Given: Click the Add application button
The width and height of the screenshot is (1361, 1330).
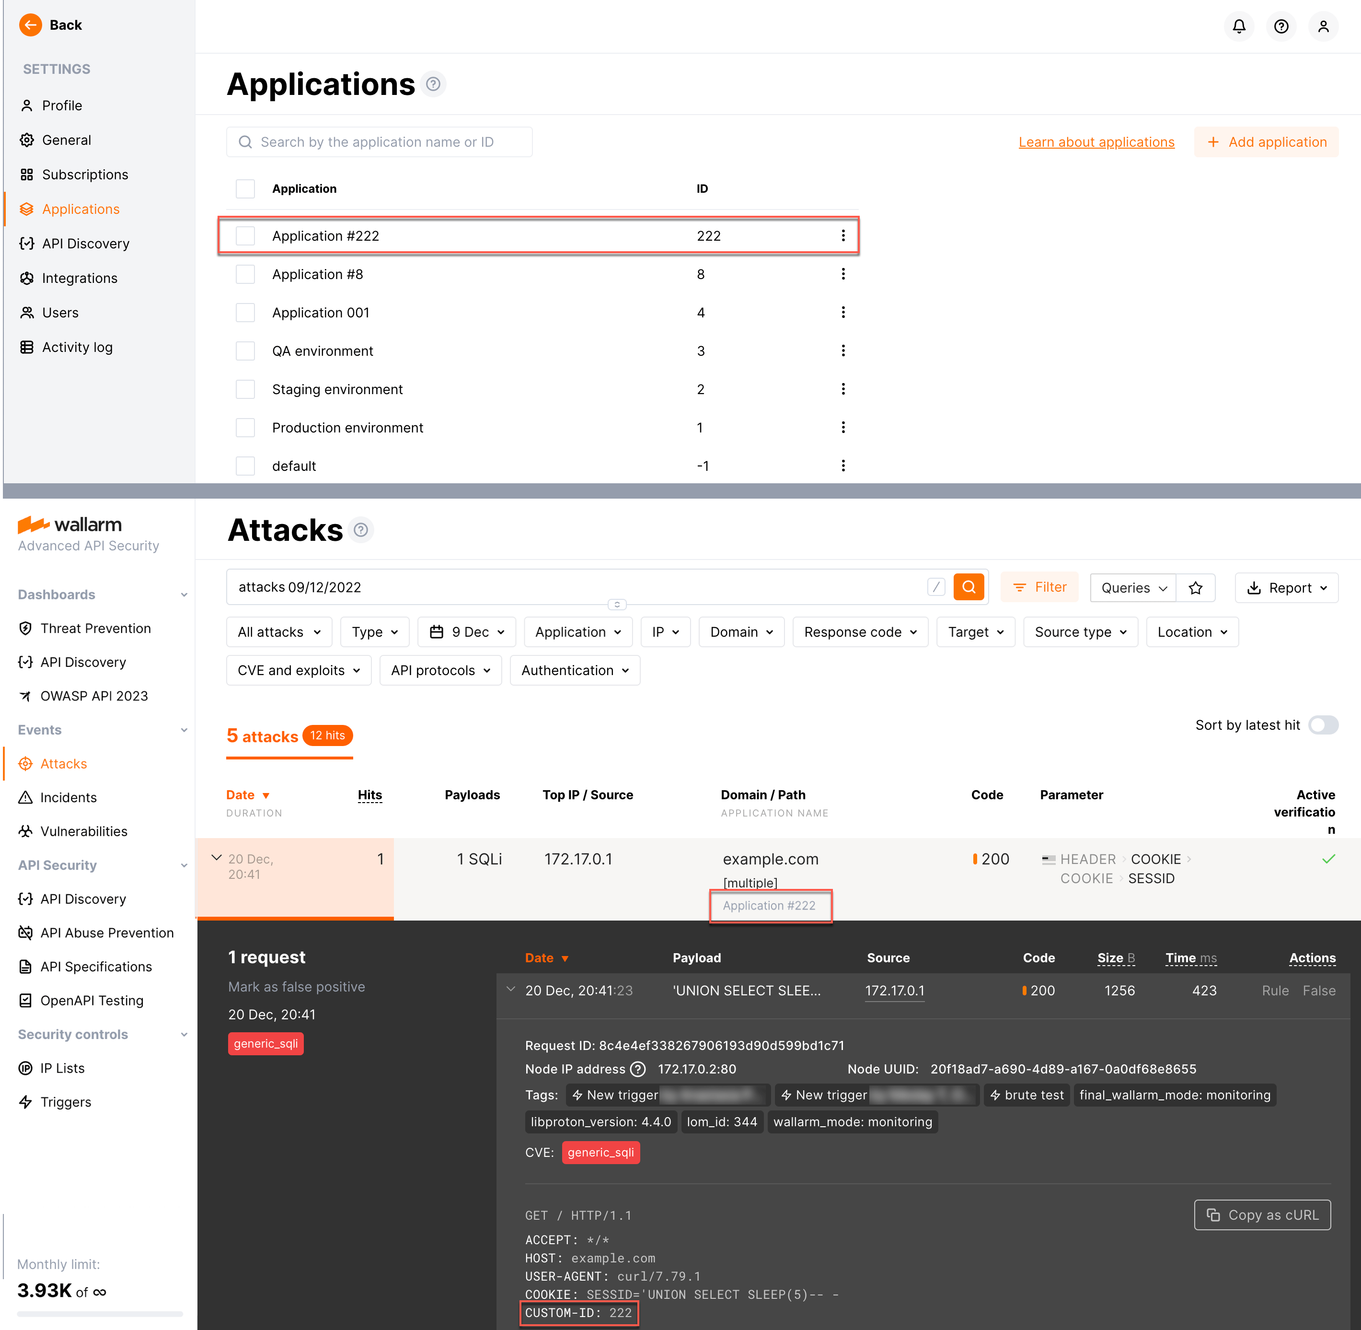Looking at the screenshot, I should (x=1266, y=142).
